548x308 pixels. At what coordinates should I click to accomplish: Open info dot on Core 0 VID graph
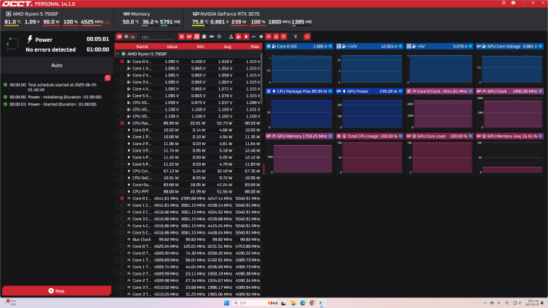click(x=330, y=46)
